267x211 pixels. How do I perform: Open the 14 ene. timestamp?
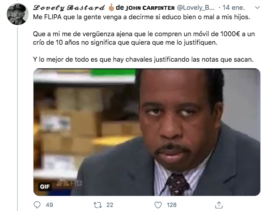pos(233,8)
